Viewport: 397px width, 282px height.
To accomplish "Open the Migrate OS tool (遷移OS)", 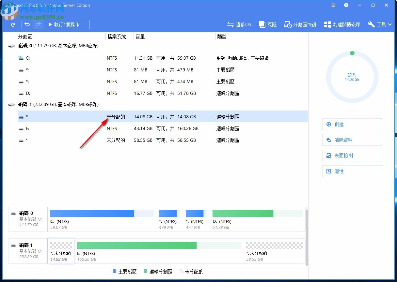I will 239,24.
